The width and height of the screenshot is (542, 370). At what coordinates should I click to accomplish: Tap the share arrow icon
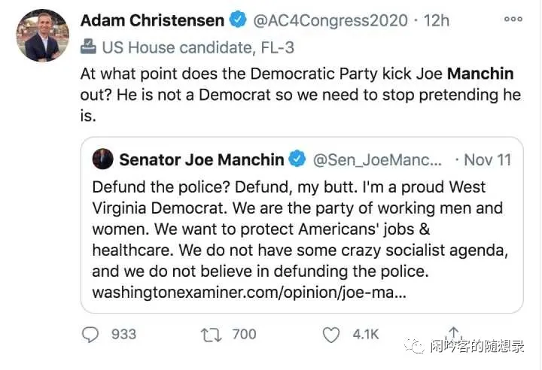coord(453,332)
